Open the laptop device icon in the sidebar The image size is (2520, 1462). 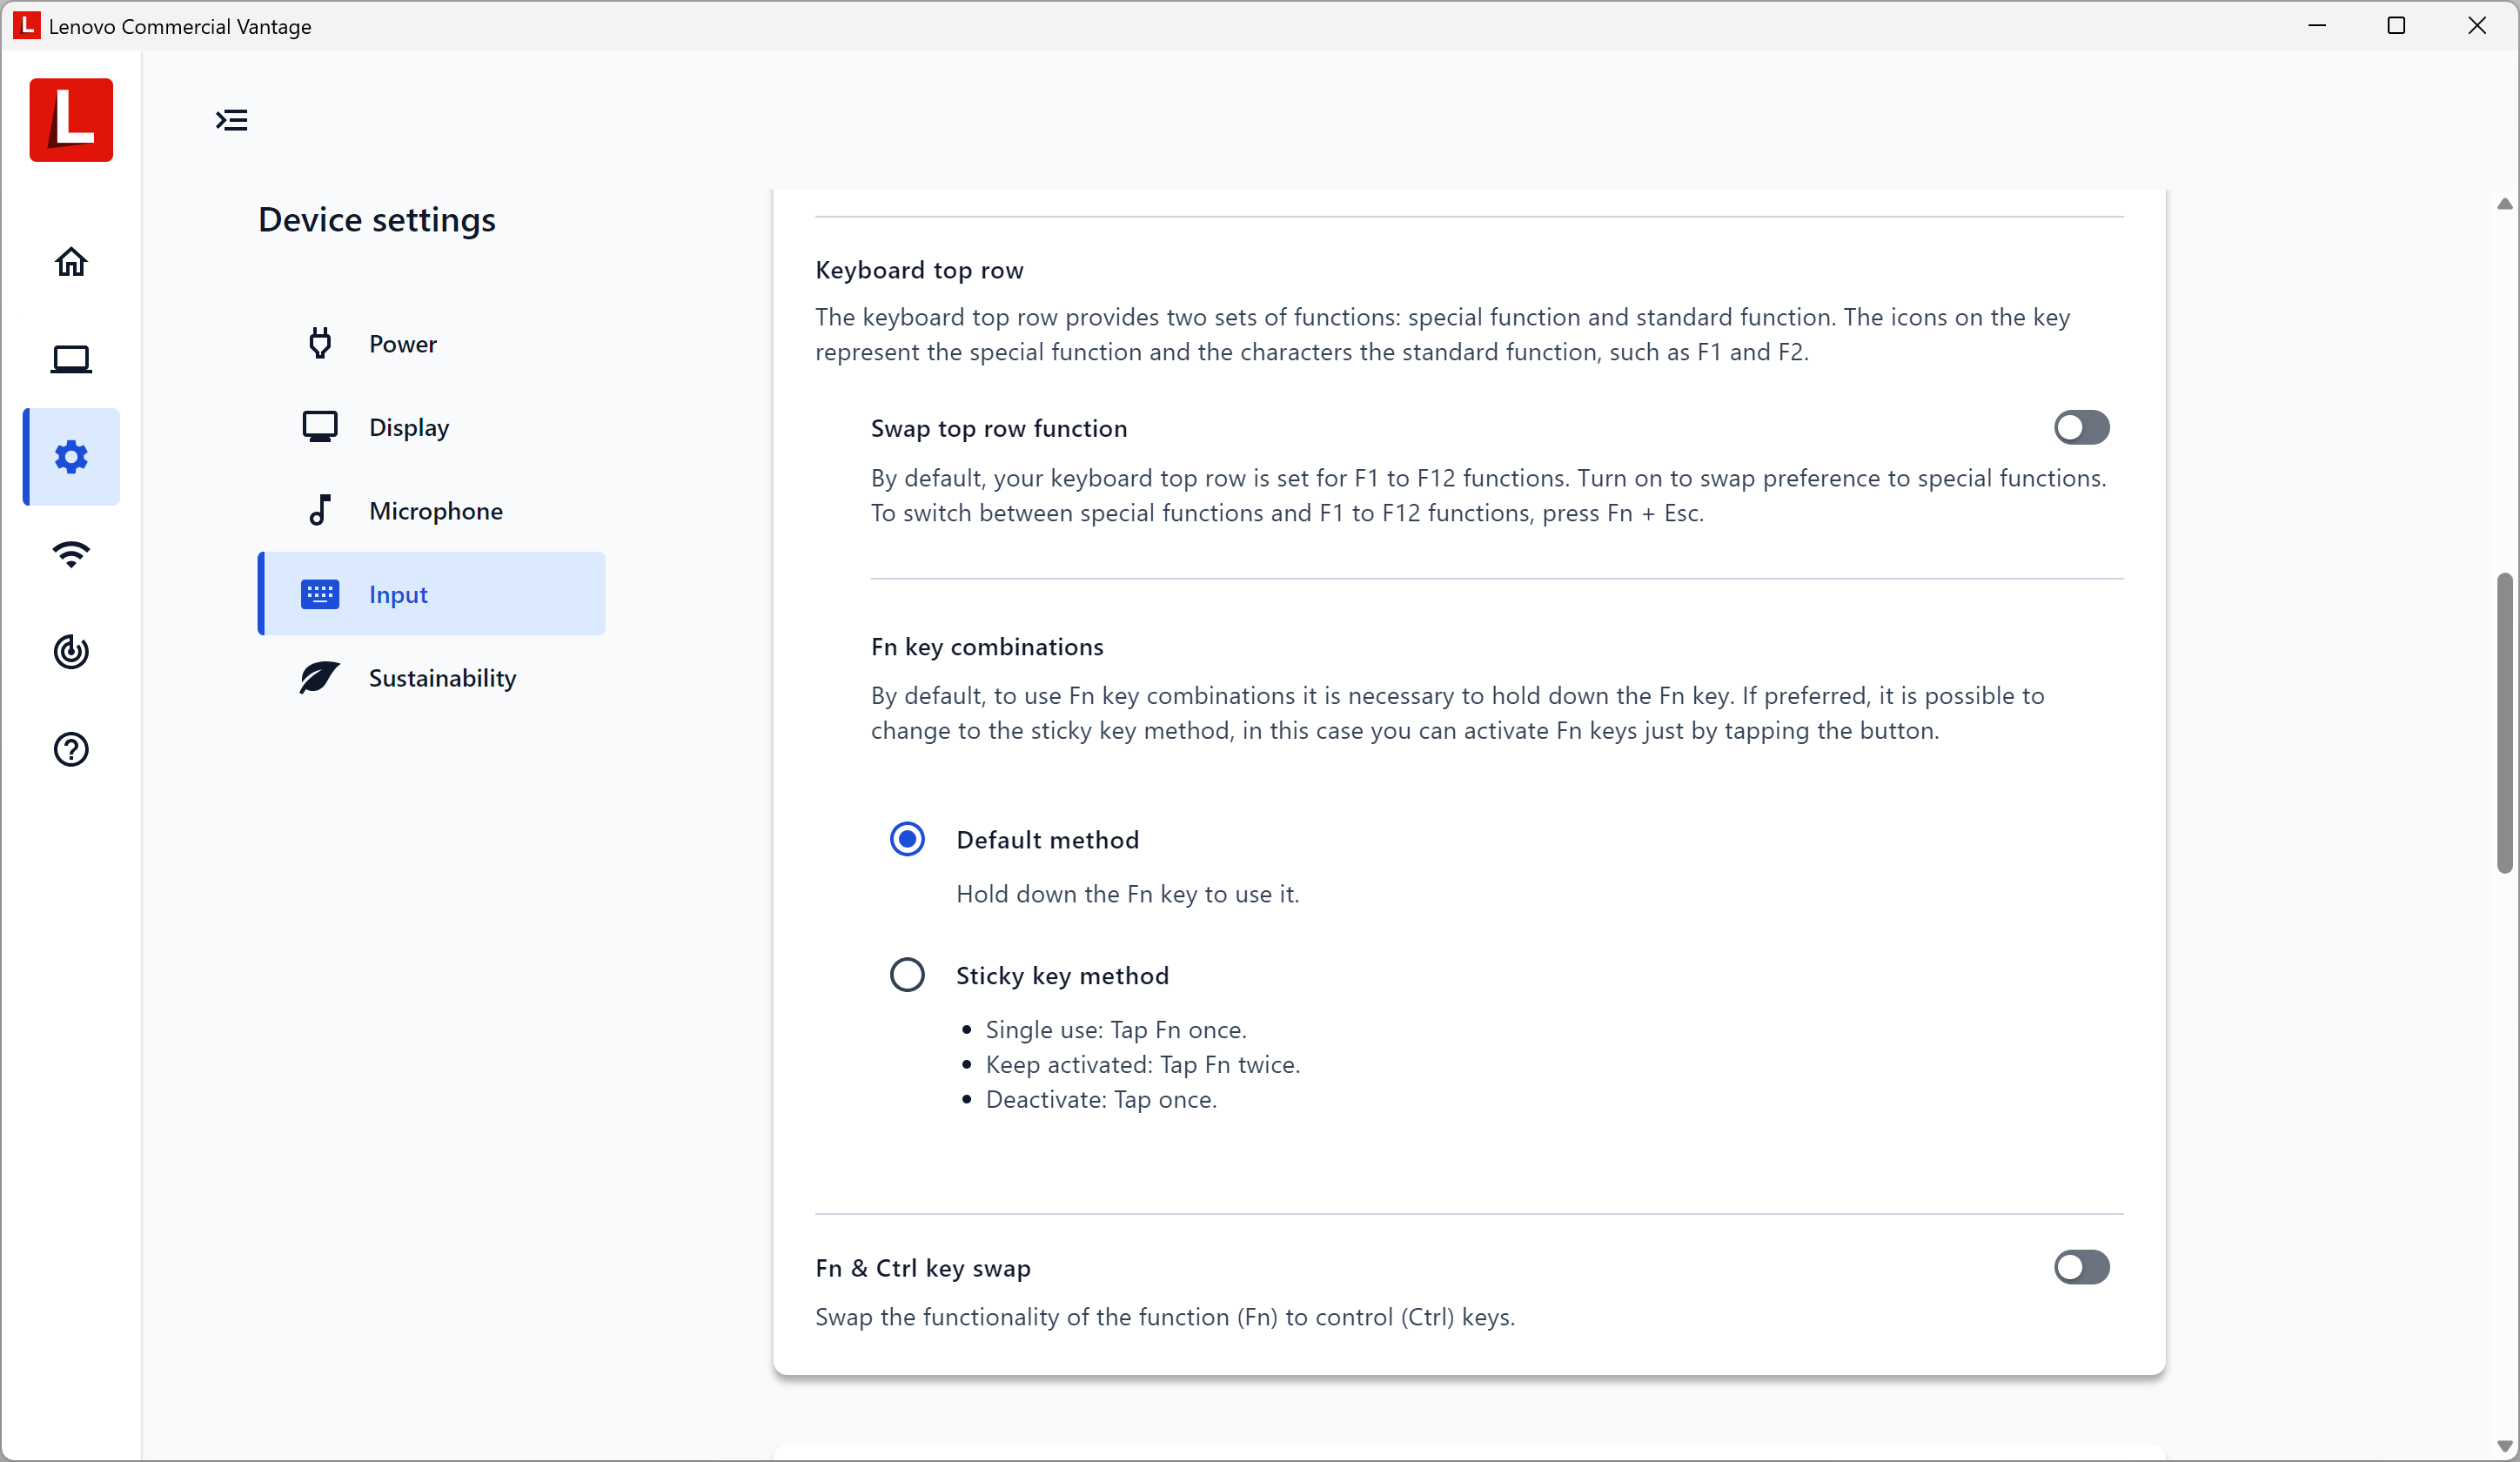[x=71, y=359]
